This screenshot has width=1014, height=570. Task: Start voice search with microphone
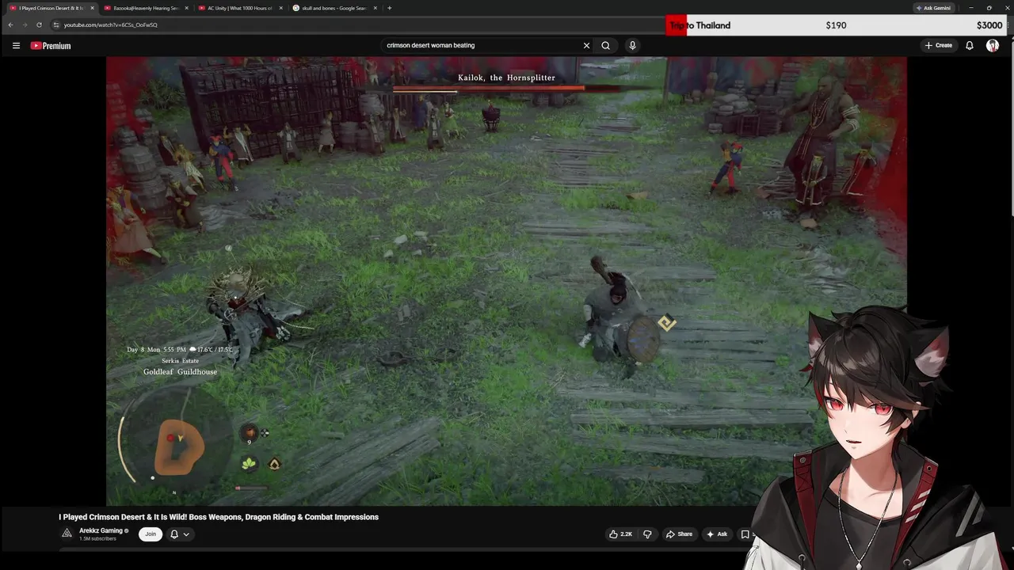(x=632, y=45)
